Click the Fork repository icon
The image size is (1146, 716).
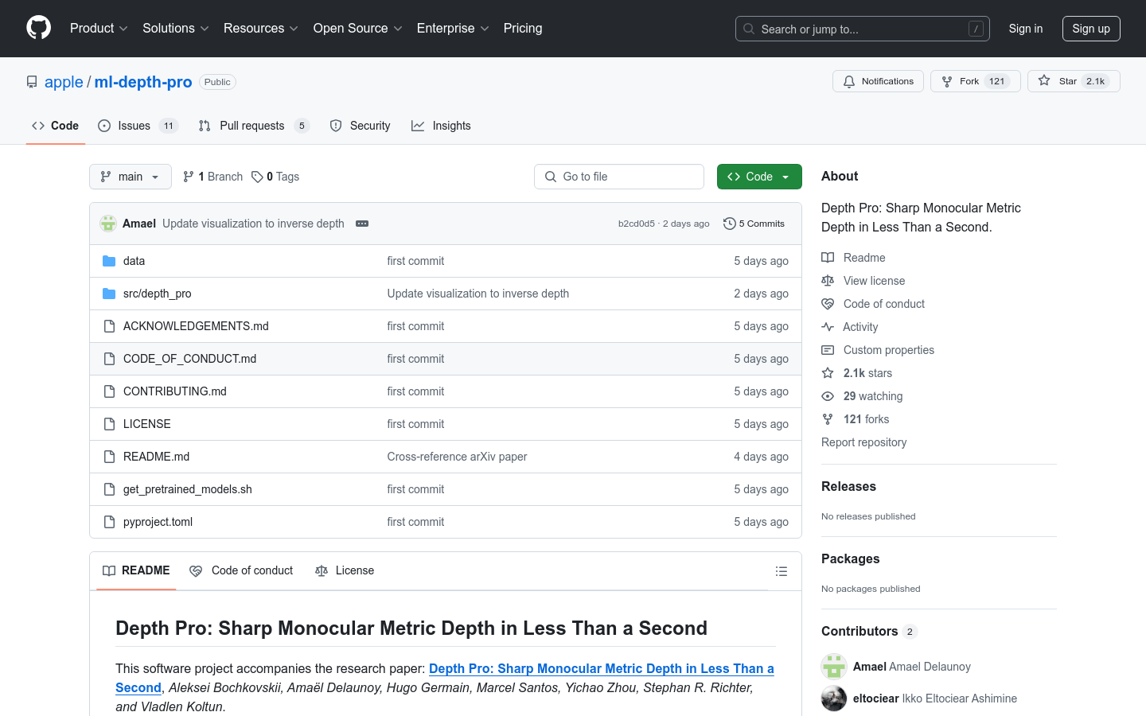[947, 81]
